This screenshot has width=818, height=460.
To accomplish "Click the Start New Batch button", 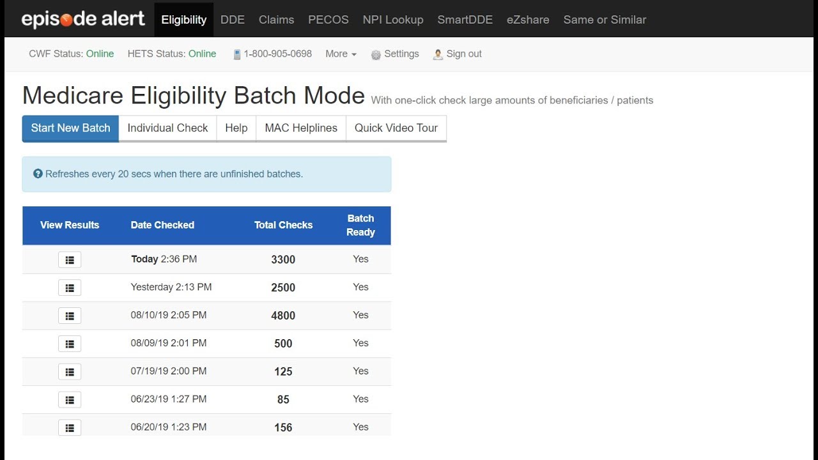I will (x=70, y=128).
